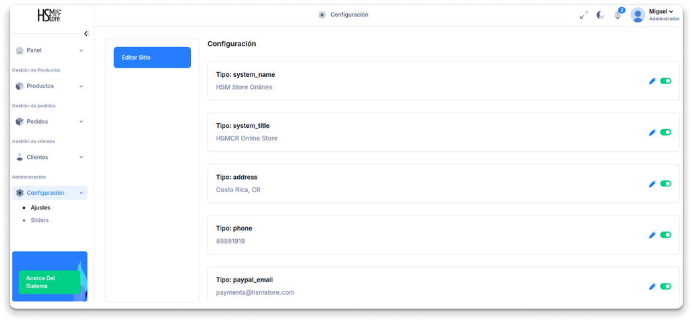Viewport: 693px width, 322px height.
Task: Click the Acerca Del Sistema button
Action: coord(49,282)
